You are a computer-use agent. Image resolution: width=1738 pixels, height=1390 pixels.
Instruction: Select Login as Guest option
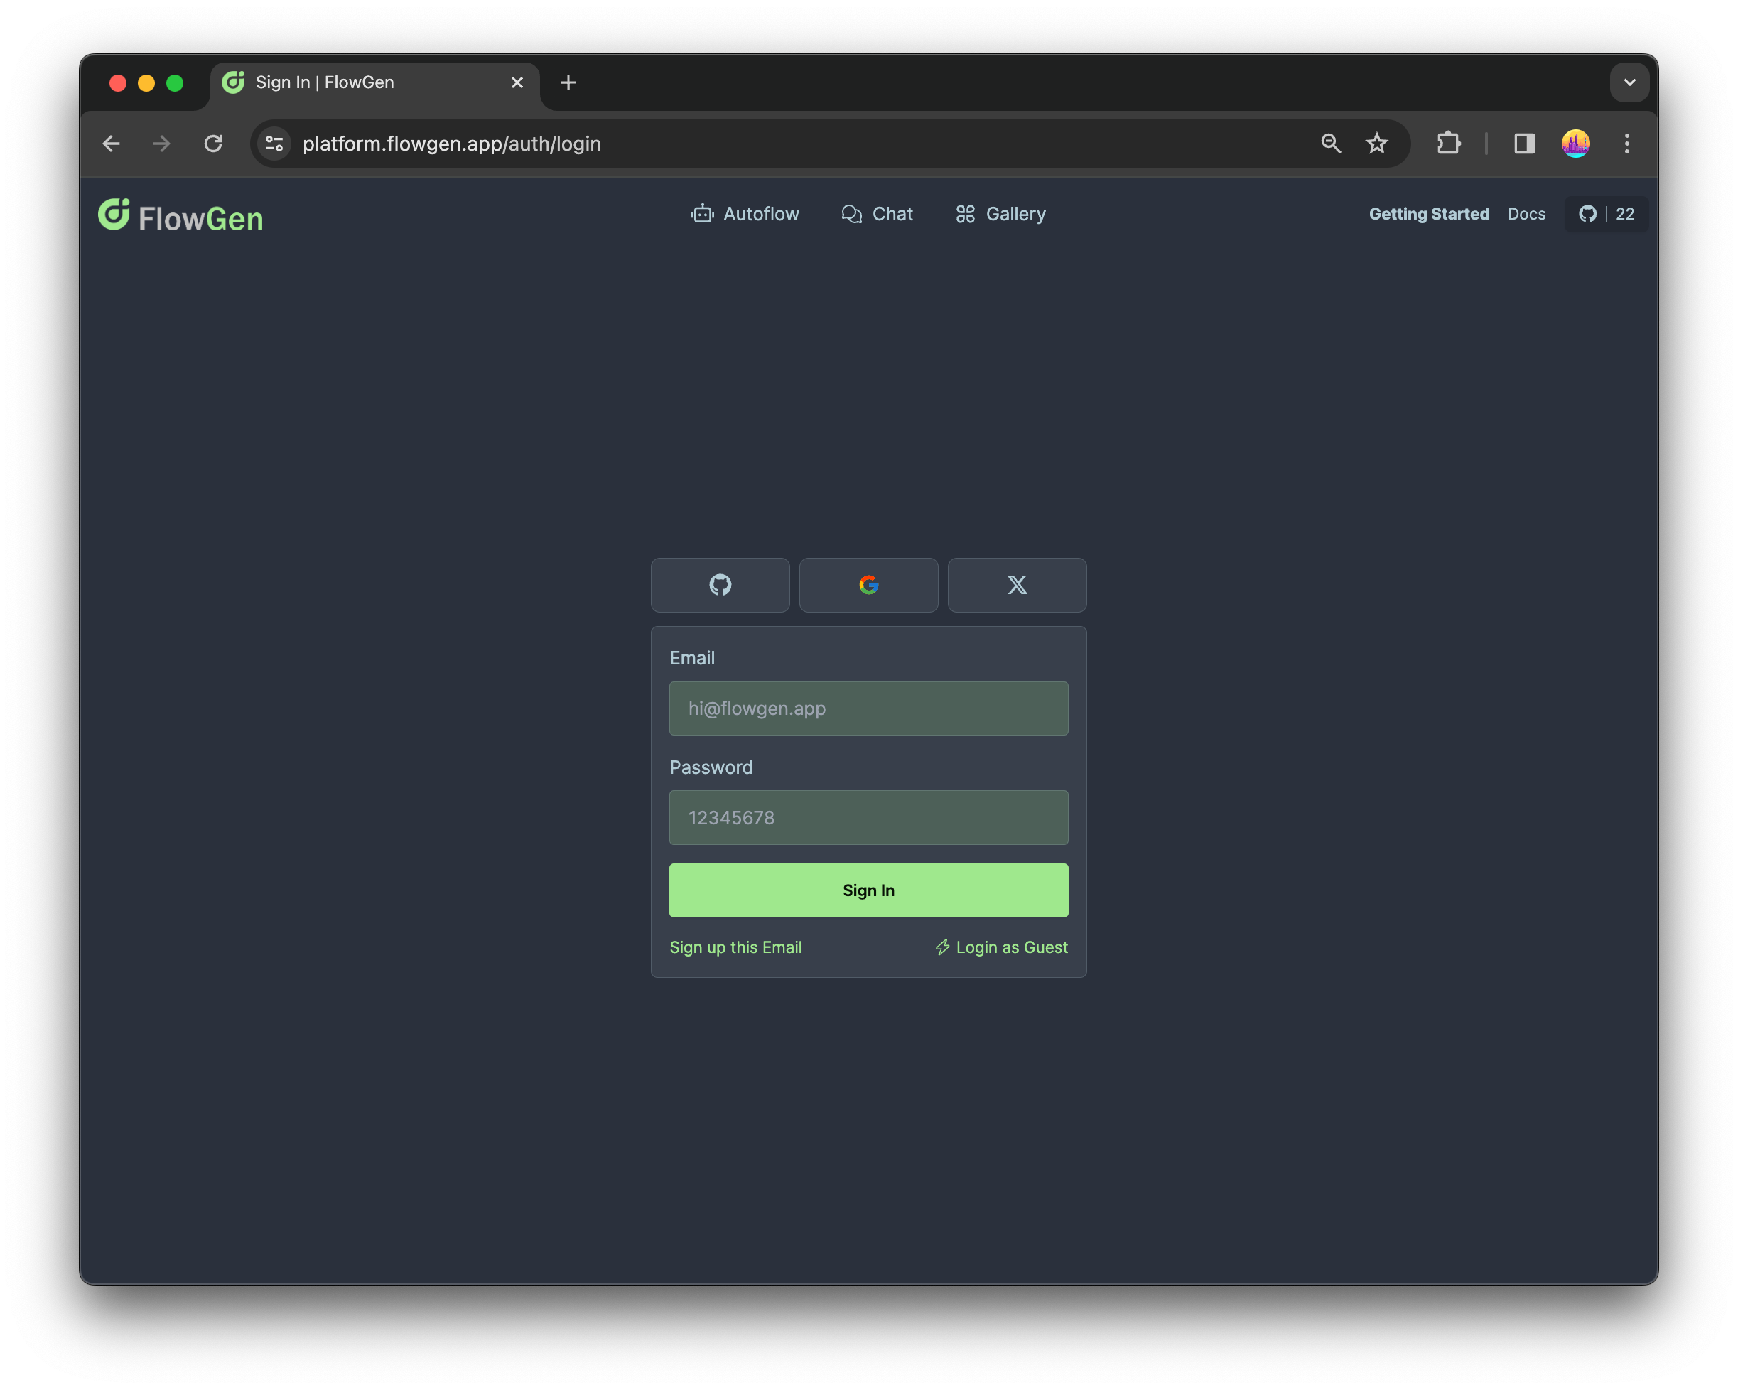click(x=1000, y=946)
